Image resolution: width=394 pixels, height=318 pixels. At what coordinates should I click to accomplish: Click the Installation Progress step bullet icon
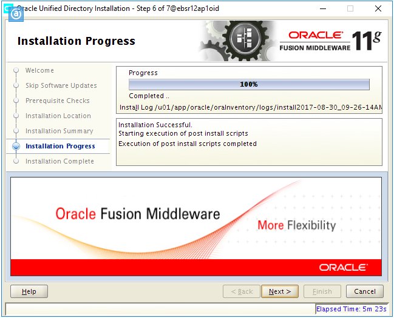click(x=16, y=146)
